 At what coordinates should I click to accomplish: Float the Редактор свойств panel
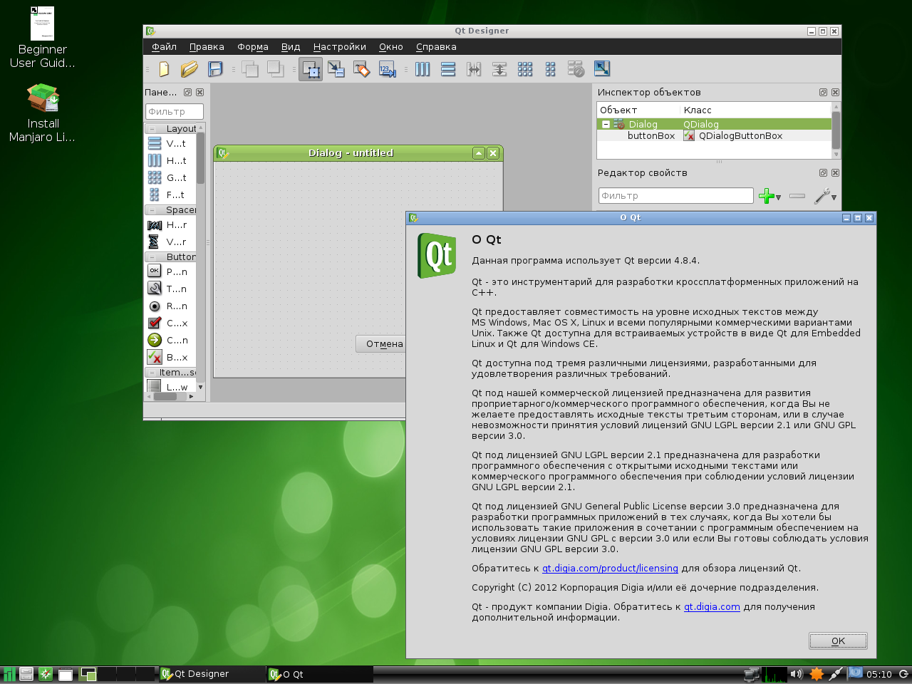tap(823, 173)
